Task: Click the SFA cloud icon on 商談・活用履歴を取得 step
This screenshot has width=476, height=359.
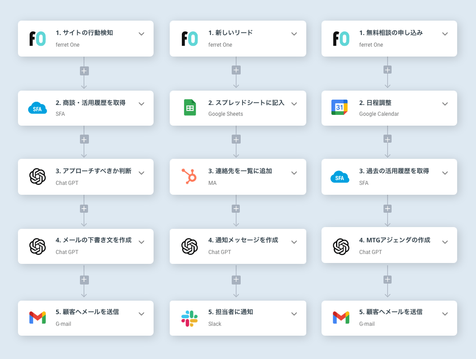Action: (x=38, y=108)
